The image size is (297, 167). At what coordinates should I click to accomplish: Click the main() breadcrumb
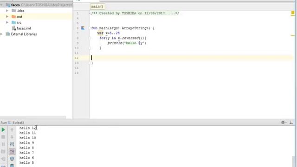pyautogui.click(x=97, y=6)
